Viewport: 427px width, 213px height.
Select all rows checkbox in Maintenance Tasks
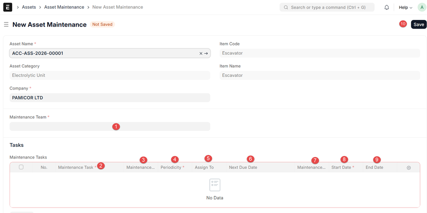coord(21,167)
